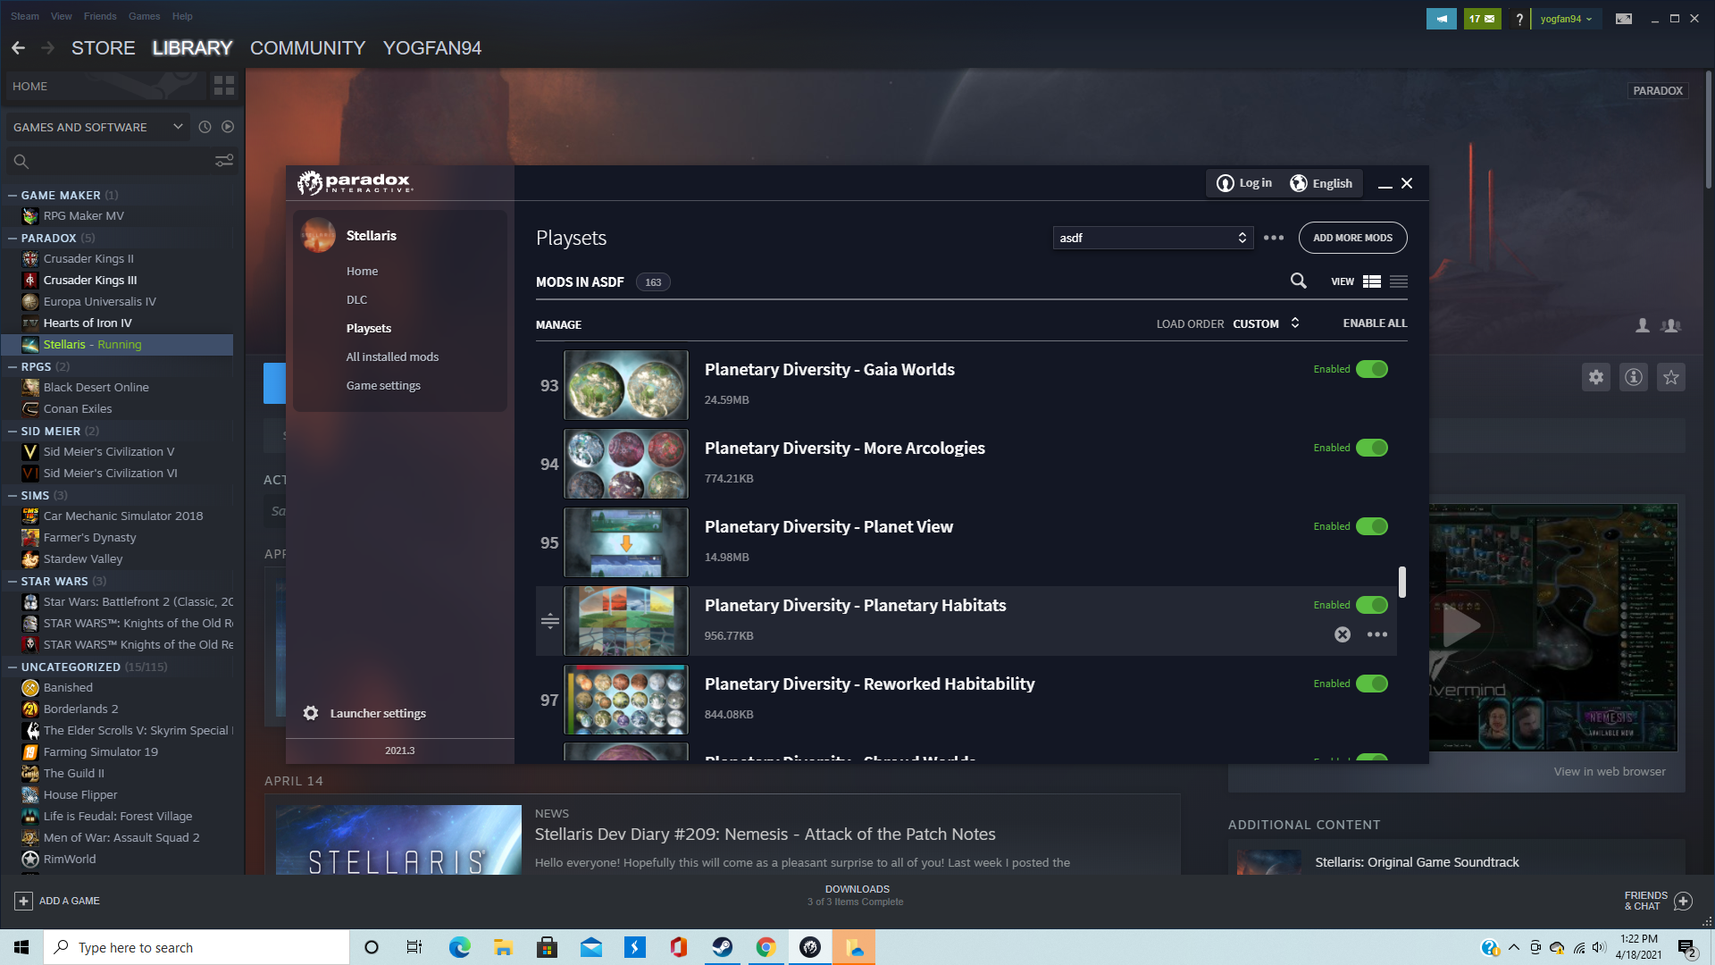Open playset options three-dot menu
This screenshot has height=965, width=1715.
1274,238
